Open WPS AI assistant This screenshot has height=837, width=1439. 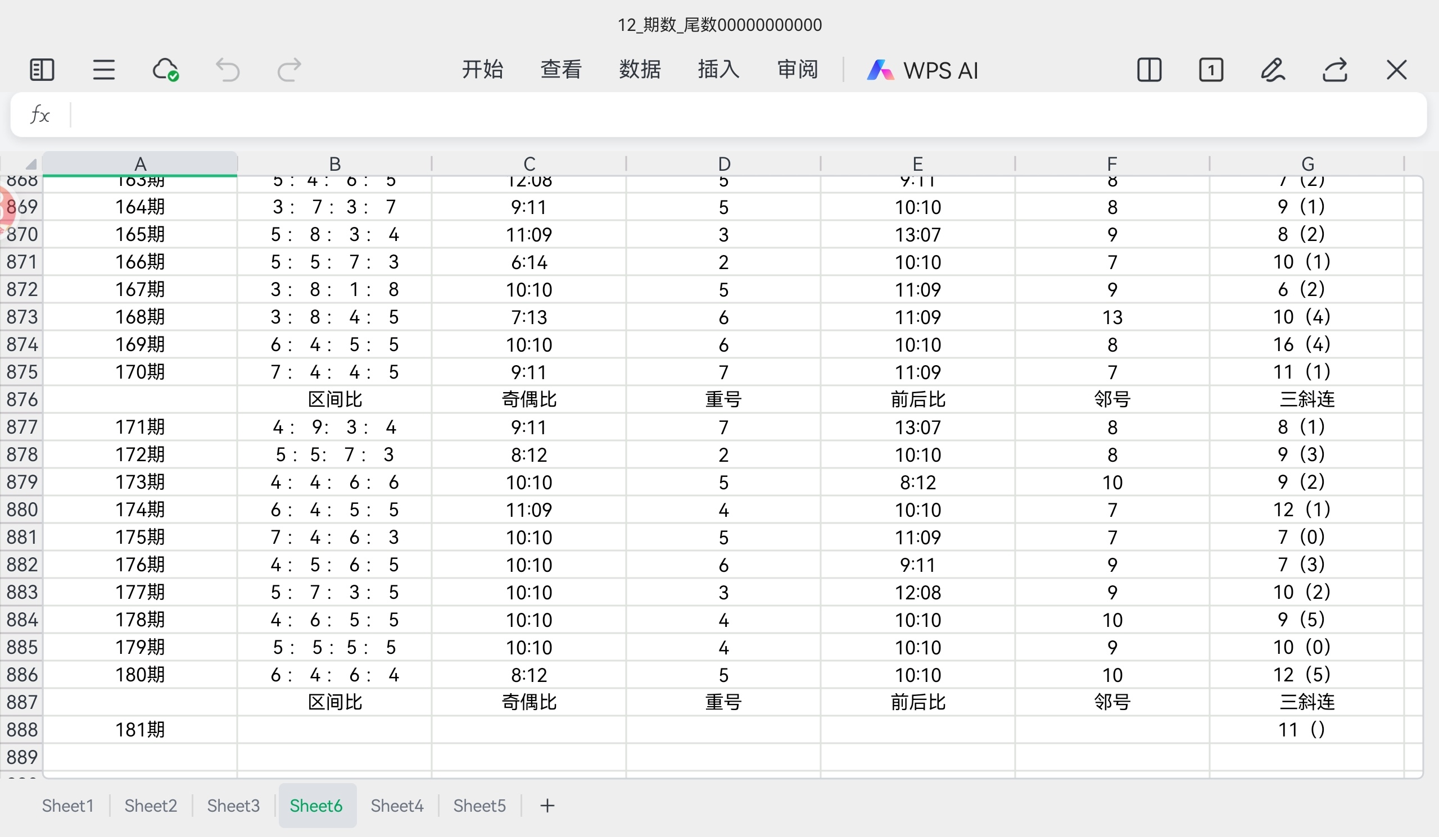coord(922,70)
